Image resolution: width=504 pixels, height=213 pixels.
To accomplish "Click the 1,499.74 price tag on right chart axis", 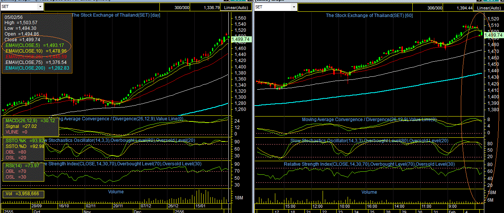I will click(493, 35).
